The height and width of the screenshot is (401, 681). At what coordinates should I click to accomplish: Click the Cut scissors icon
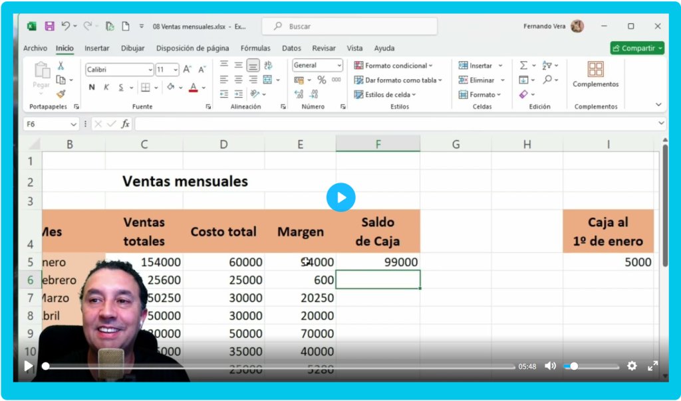click(x=61, y=66)
